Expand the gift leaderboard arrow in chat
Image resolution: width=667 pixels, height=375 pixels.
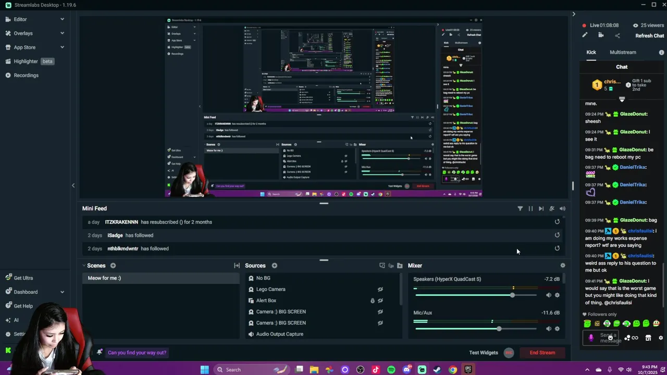(x=622, y=99)
